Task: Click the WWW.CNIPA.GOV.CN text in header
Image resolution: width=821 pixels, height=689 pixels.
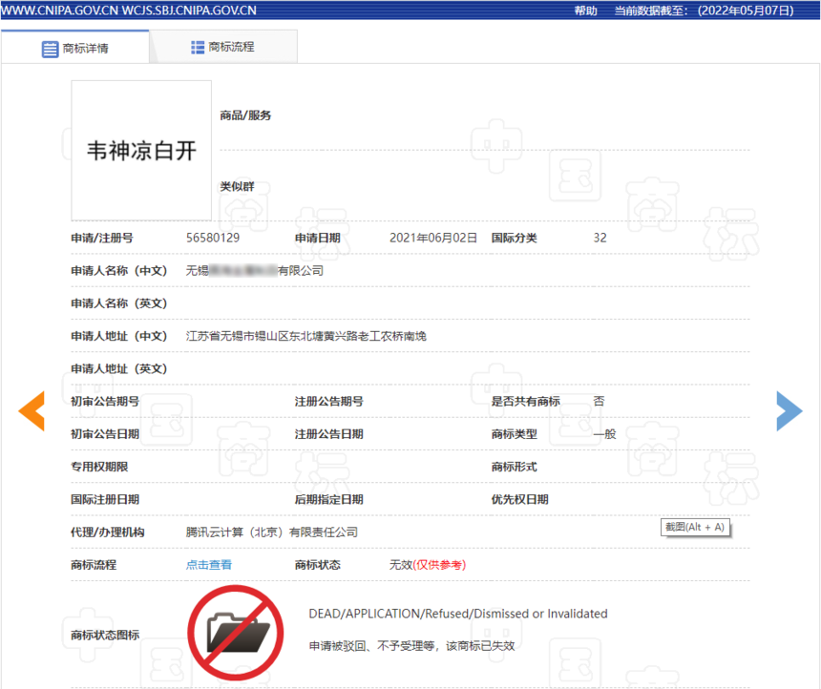Action: (x=60, y=10)
